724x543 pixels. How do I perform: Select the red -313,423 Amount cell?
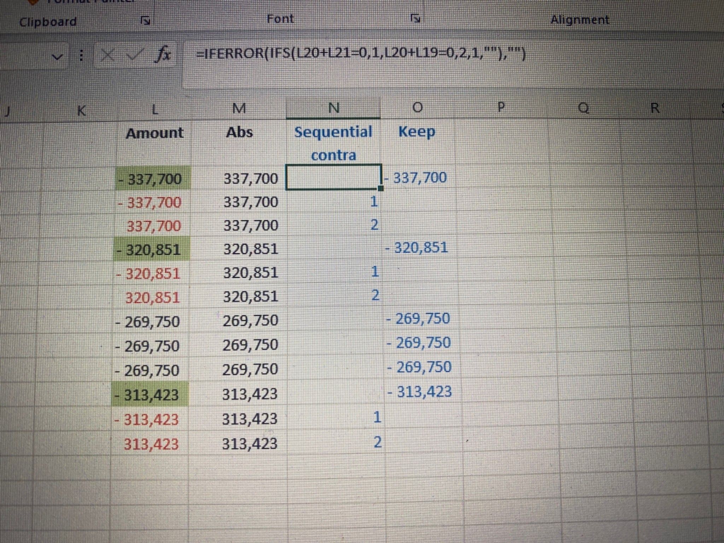click(x=150, y=420)
